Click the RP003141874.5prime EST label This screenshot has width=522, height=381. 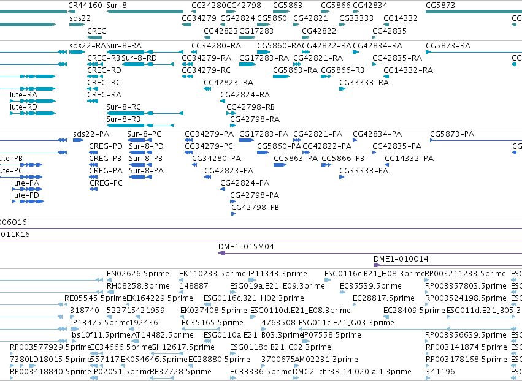[x=466, y=347]
